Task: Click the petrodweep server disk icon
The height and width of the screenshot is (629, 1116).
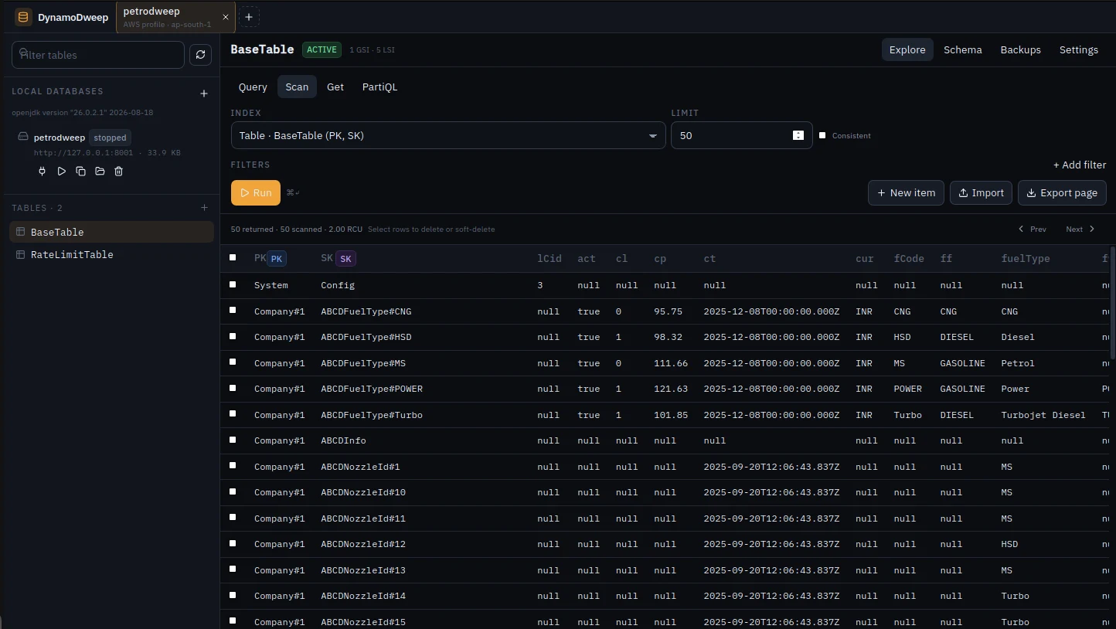Action: click(x=23, y=137)
